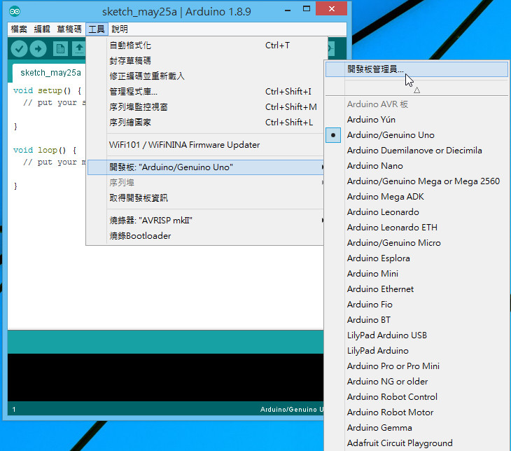
Task: Choose 封存草稿碼 menu entry
Action: click(206, 61)
